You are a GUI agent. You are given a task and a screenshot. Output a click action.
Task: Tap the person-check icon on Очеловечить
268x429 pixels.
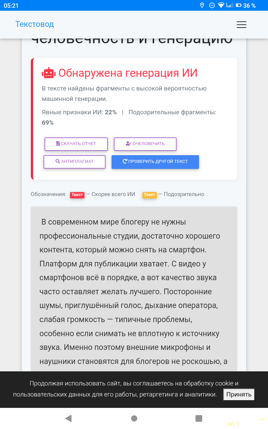[128, 143]
